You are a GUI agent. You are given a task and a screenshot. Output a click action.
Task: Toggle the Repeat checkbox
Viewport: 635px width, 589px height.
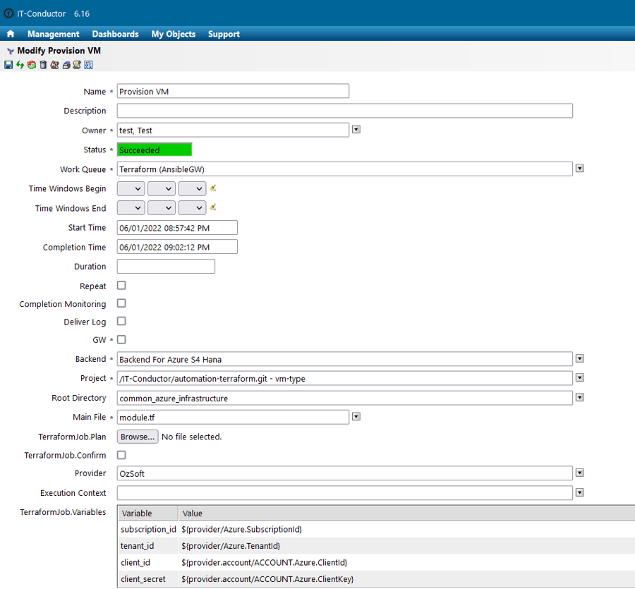(121, 286)
